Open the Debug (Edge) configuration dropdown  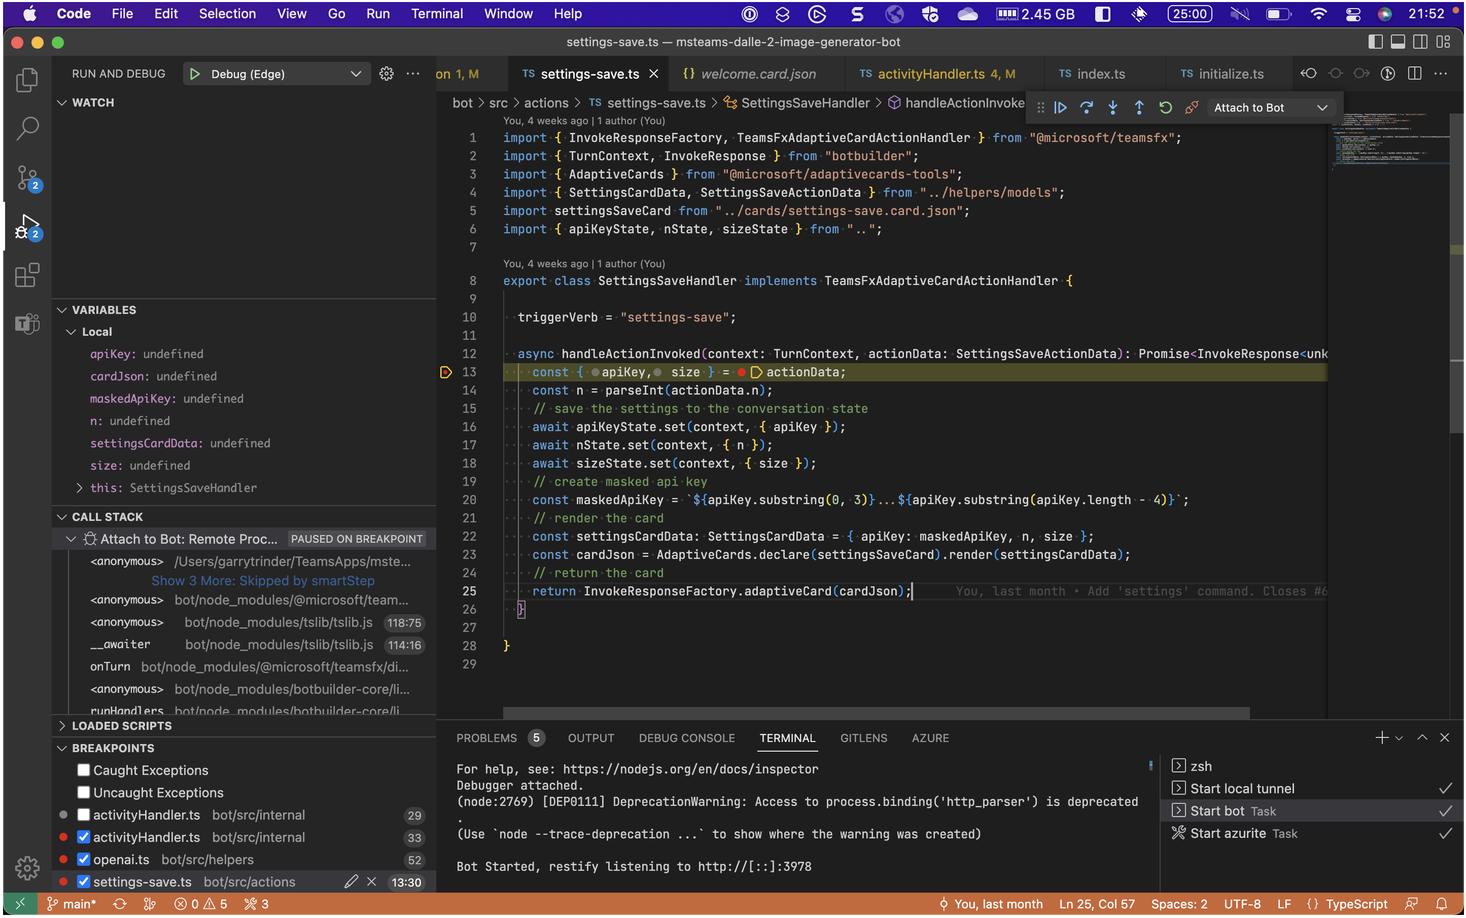[356, 74]
